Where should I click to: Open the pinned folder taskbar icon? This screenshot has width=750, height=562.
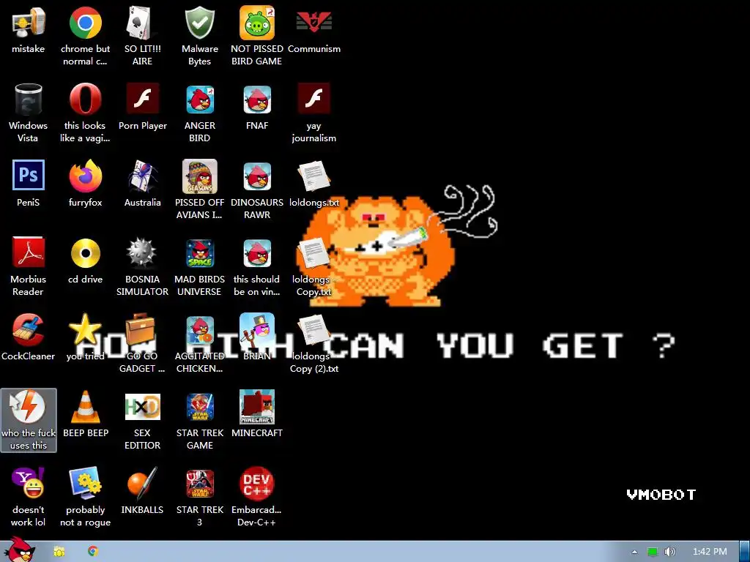click(59, 552)
